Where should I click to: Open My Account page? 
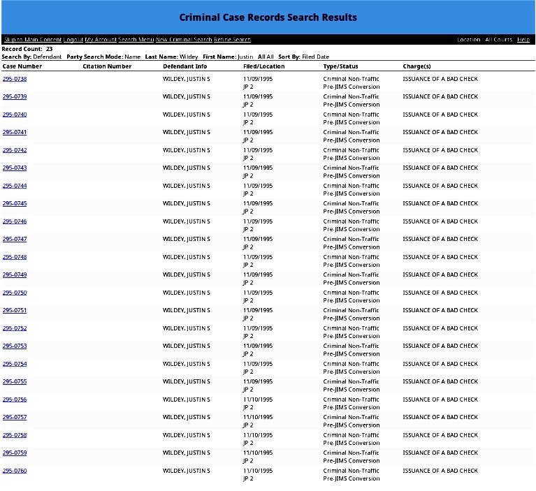click(x=101, y=40)
